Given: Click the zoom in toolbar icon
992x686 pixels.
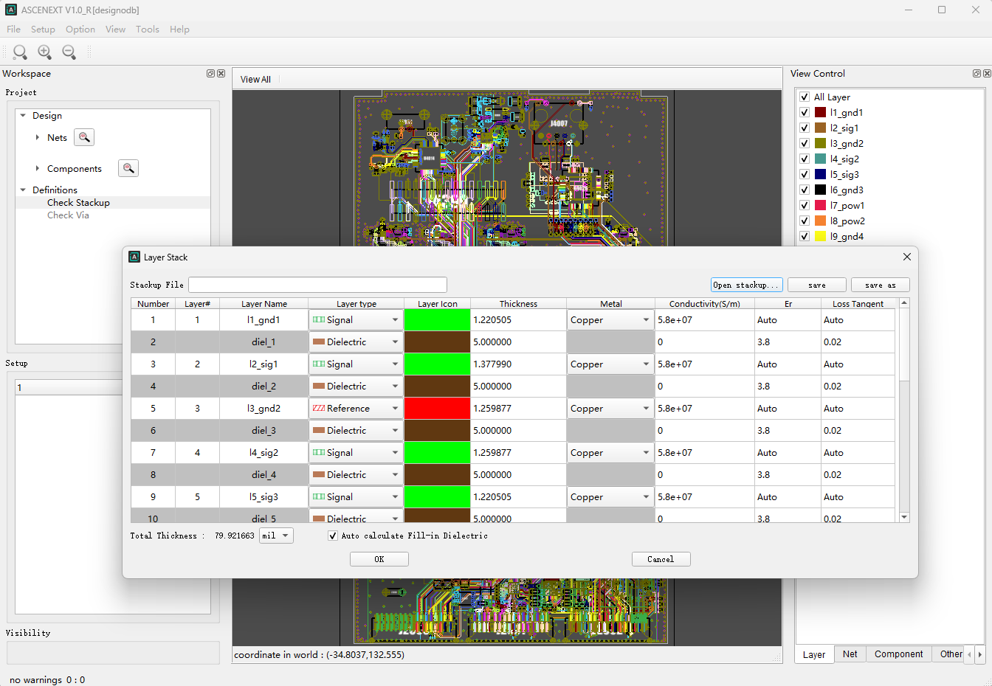Looking at the screenshot, I should click(44, 52).
